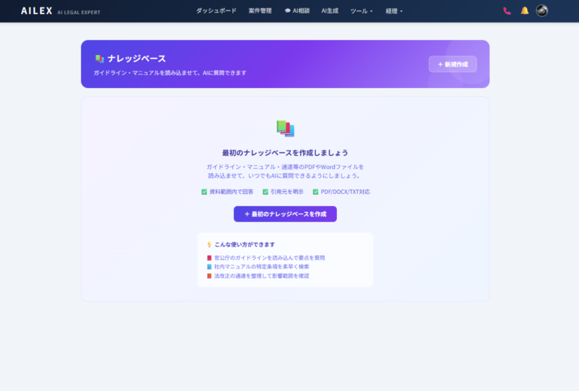Click the speech bubble icon beside AI相談

point(288,11)
